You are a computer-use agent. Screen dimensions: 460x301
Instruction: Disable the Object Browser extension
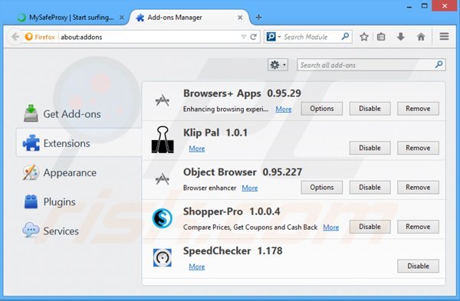(370, 188)
